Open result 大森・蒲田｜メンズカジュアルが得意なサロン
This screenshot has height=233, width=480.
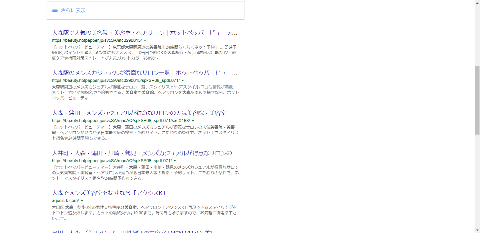142,113
